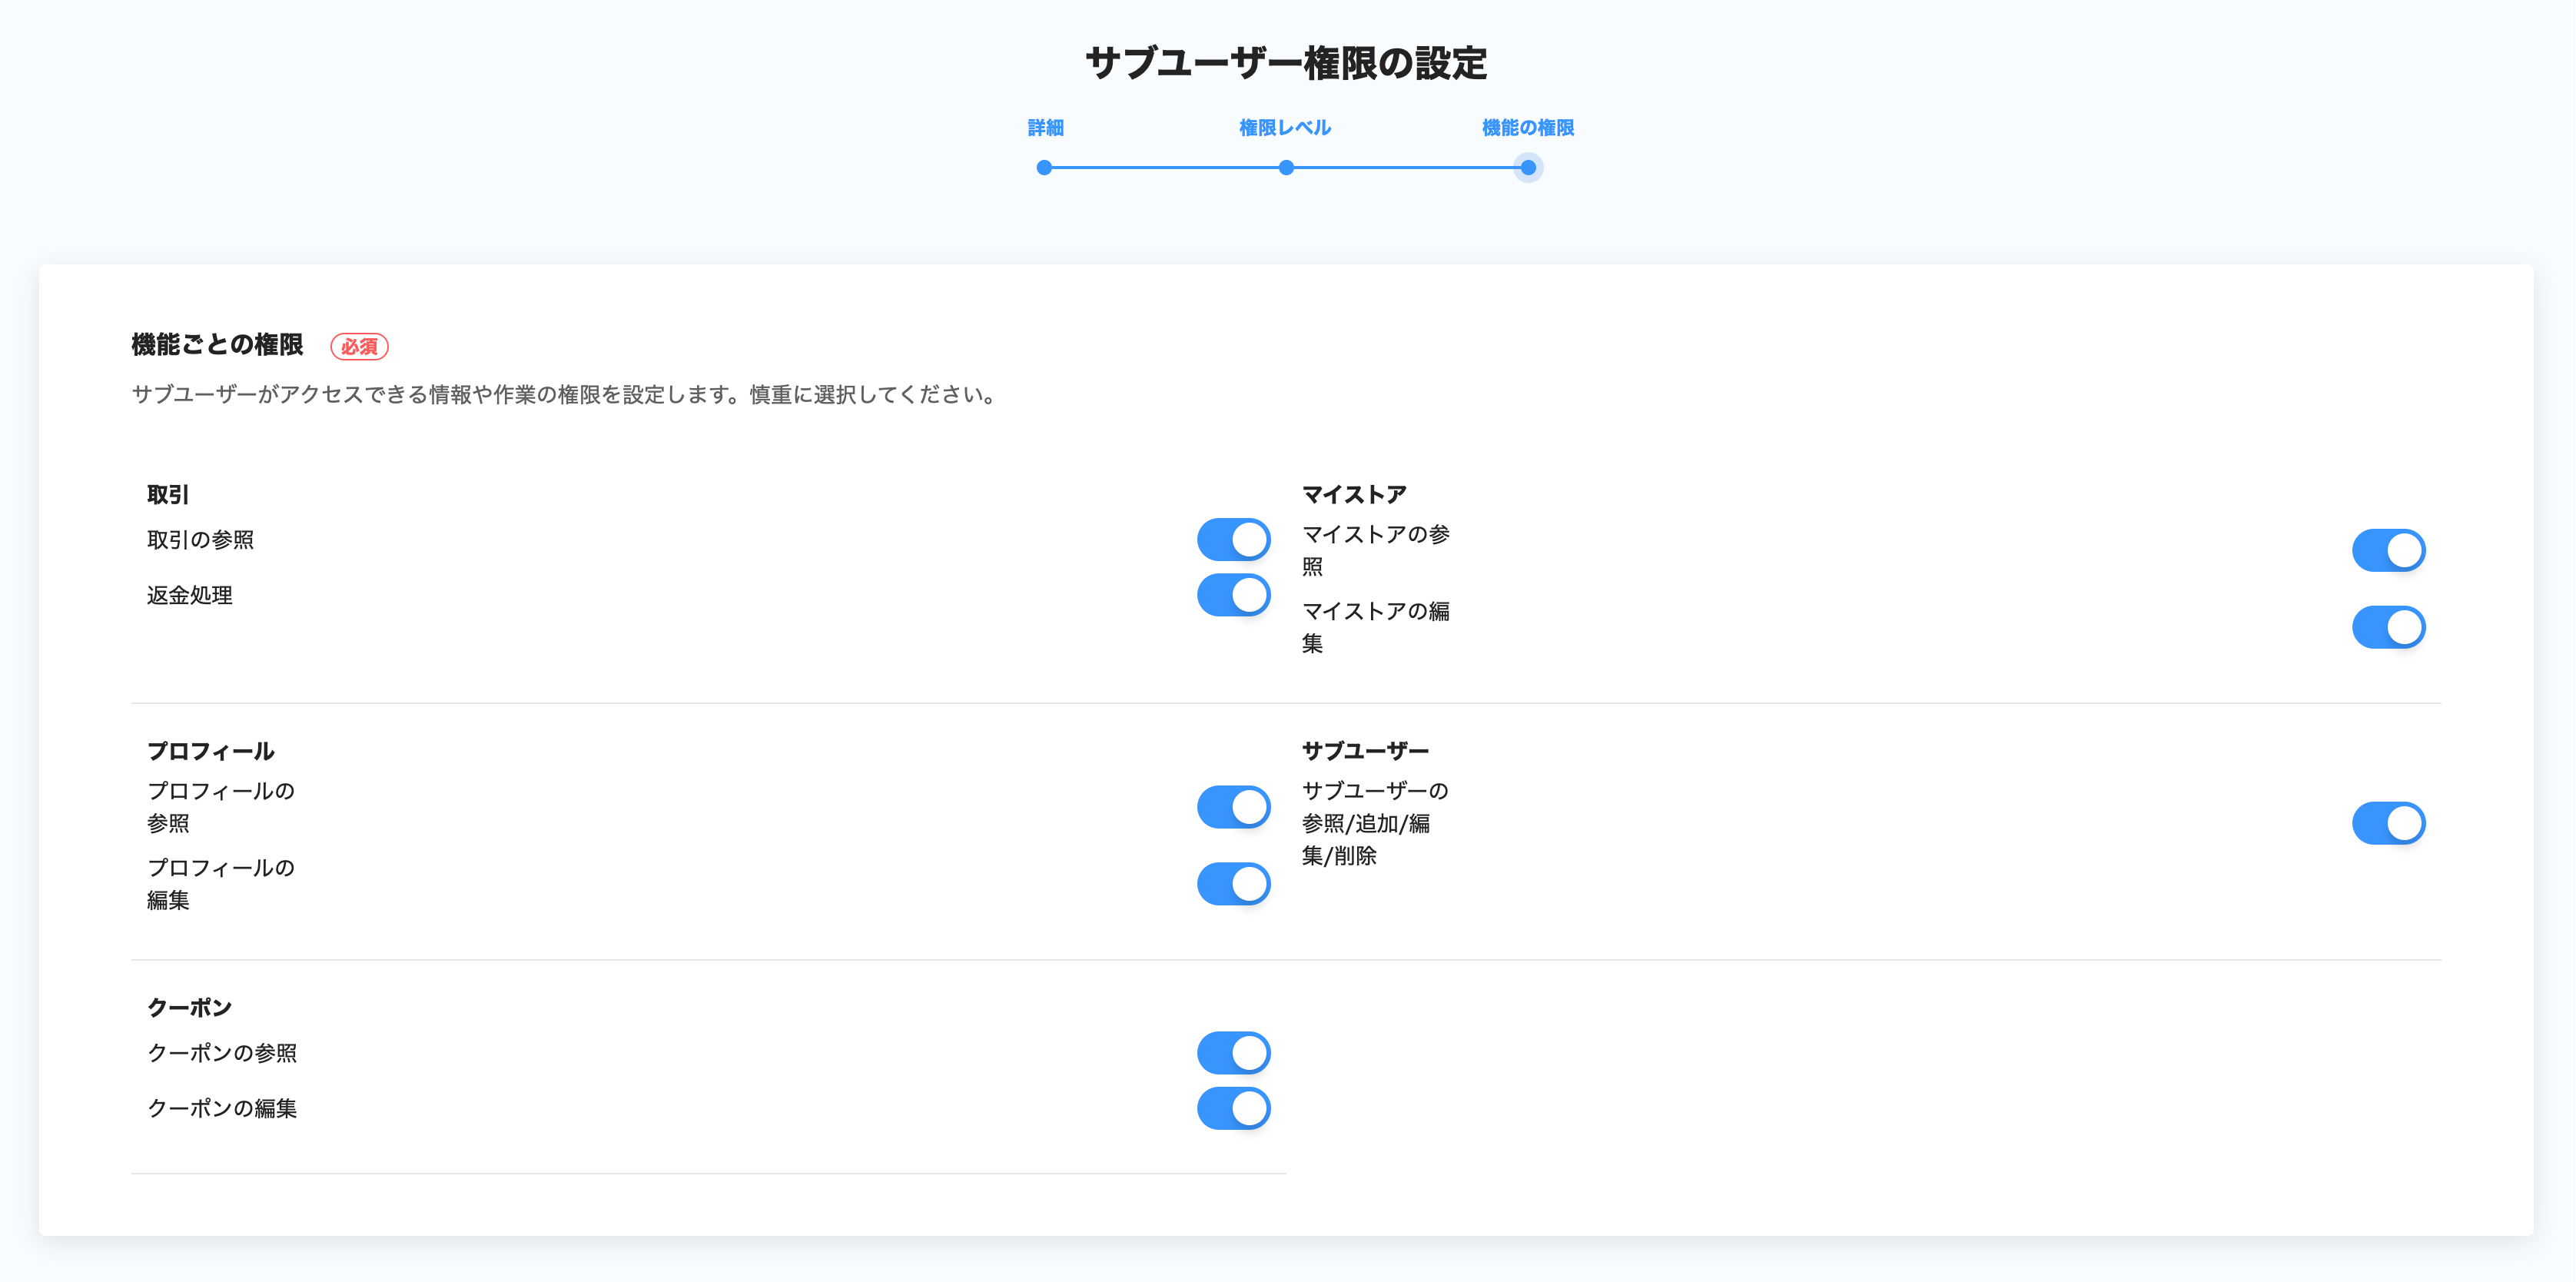Screen dimensions: 2576x1282
Task: Click the first progress dot under 詳細
Action: tap(1044, 168)
